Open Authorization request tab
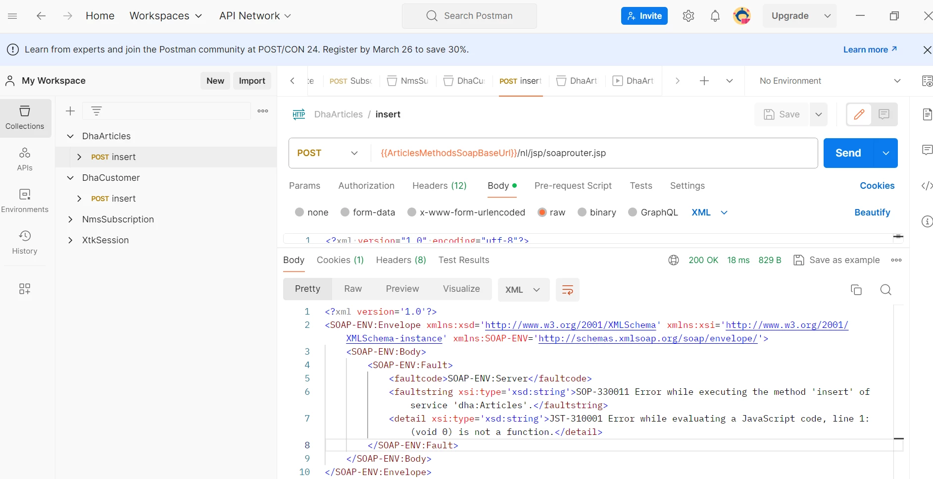 tap(366, 186)
